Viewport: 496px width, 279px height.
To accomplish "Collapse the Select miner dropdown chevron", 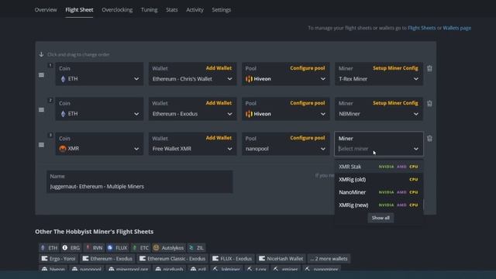I will [x=416, y=149].
